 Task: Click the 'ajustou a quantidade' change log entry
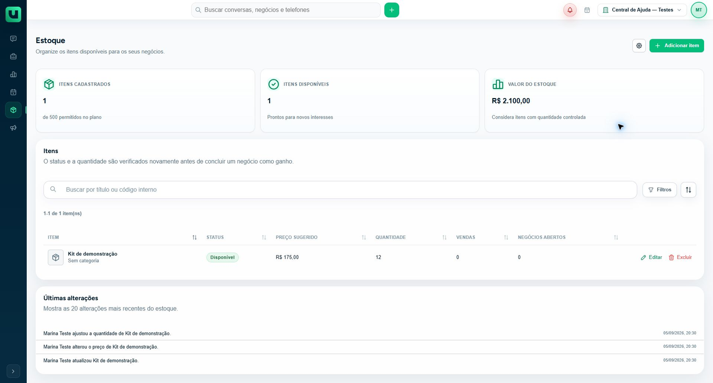[x=107, y=334]
